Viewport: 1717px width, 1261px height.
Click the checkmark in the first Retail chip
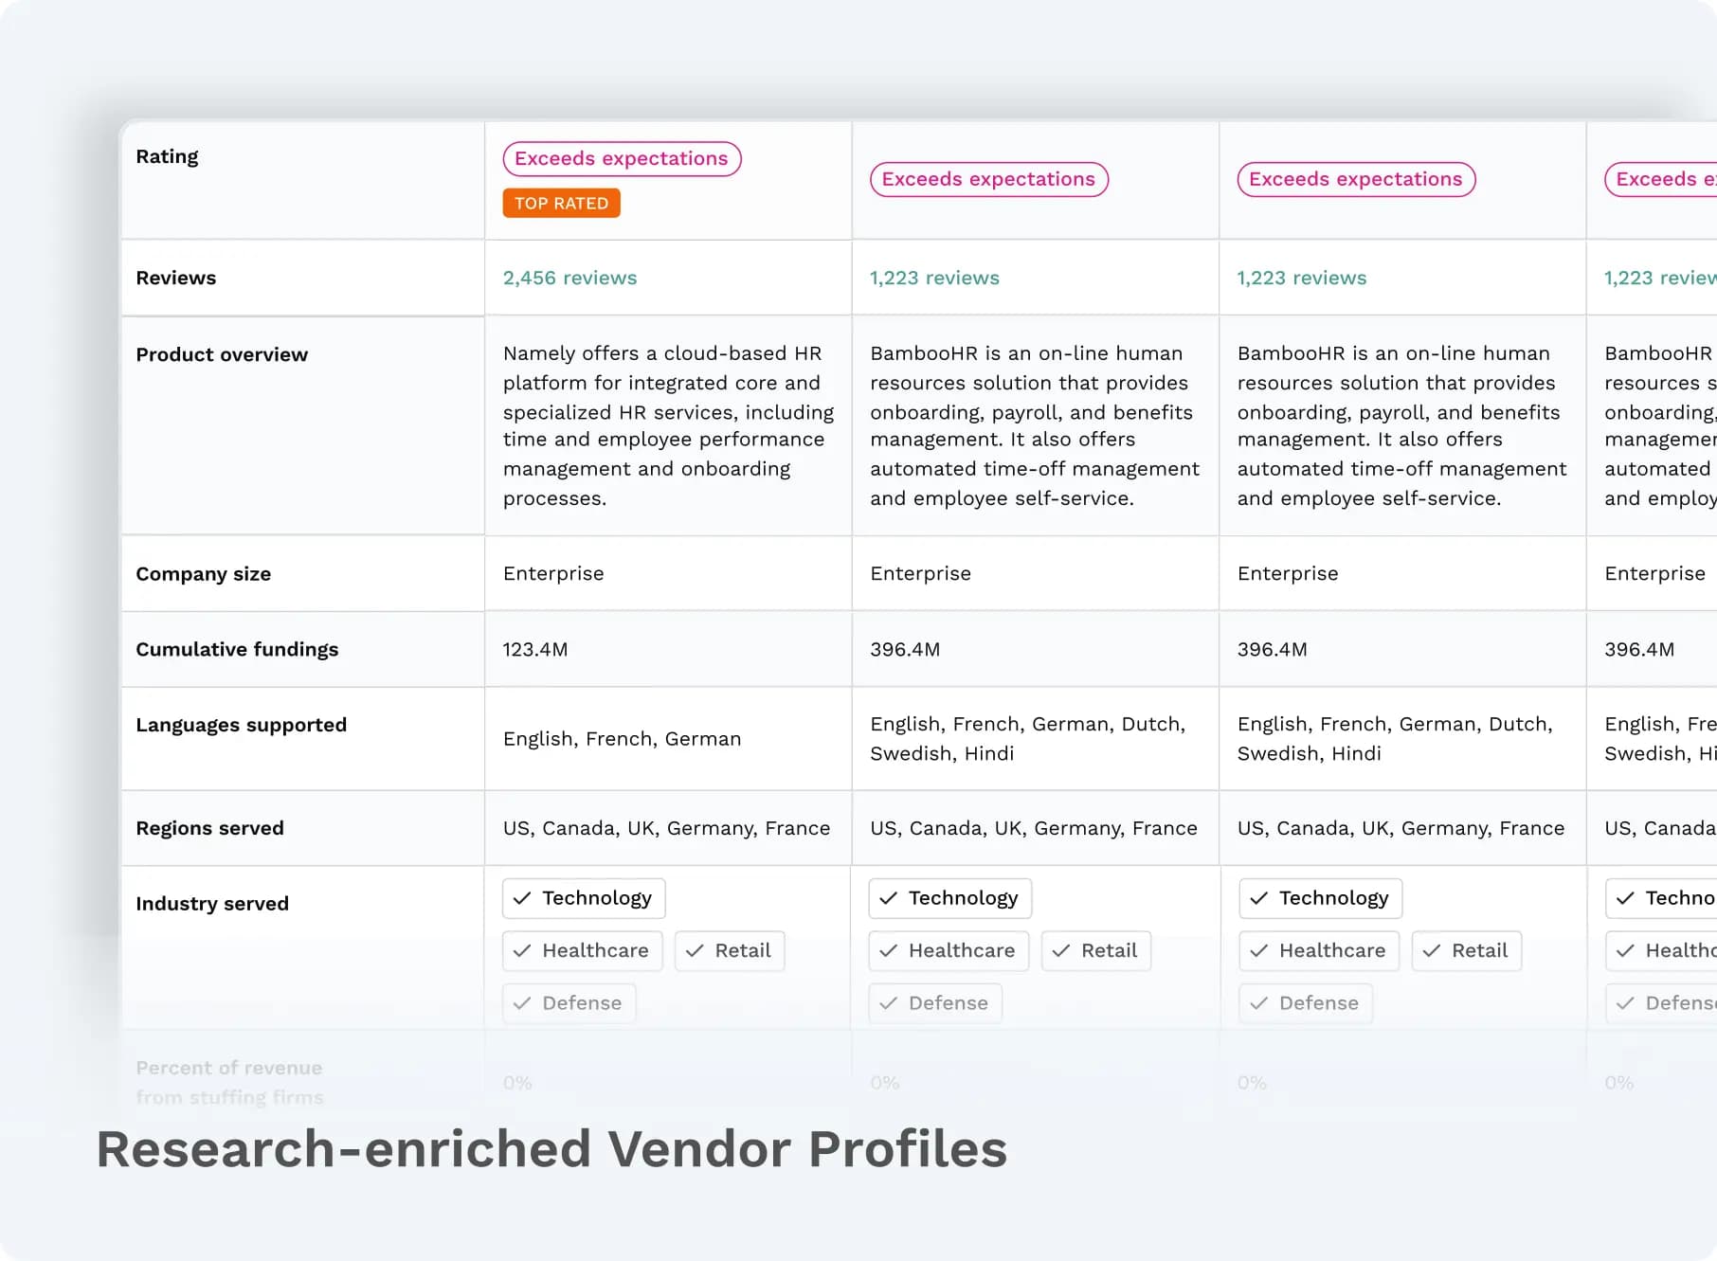(696, 950)
